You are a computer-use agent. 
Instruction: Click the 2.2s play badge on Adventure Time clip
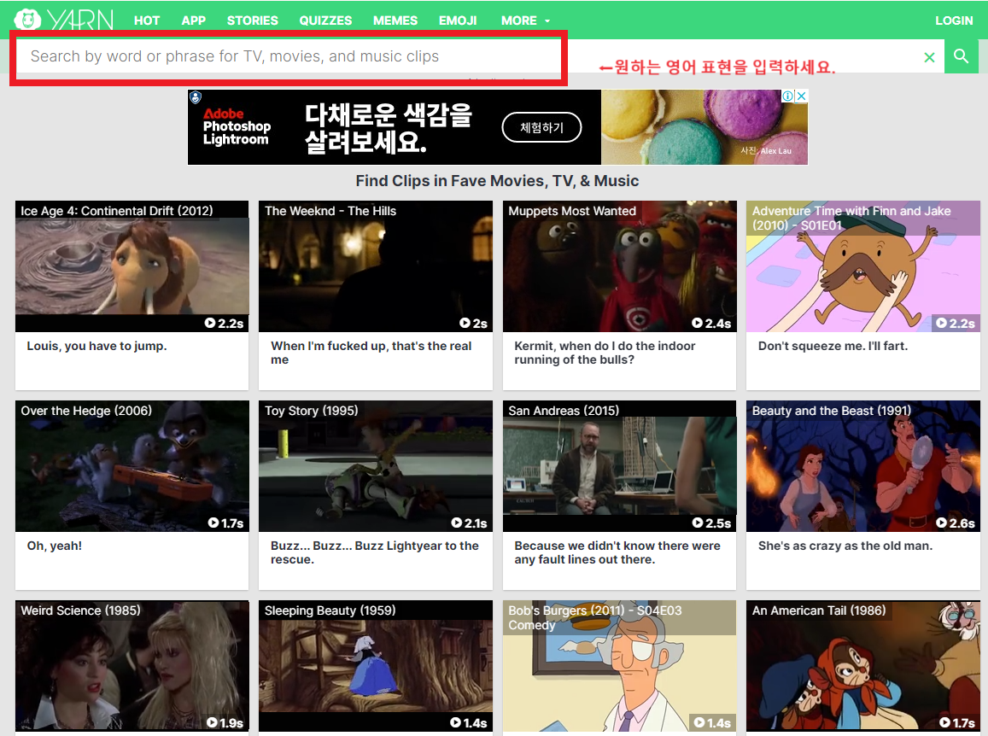coord(956,324)
